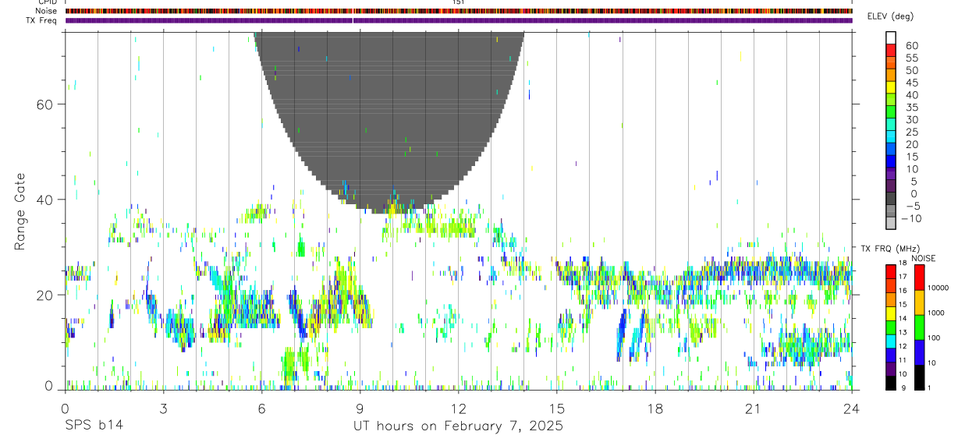Click x-axis tick label '21'
The width and height of the screenshot is (958, 442).
click(x=753, y=408)
